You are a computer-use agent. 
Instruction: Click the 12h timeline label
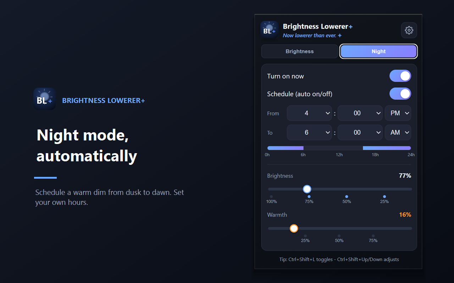click(339, 155)
